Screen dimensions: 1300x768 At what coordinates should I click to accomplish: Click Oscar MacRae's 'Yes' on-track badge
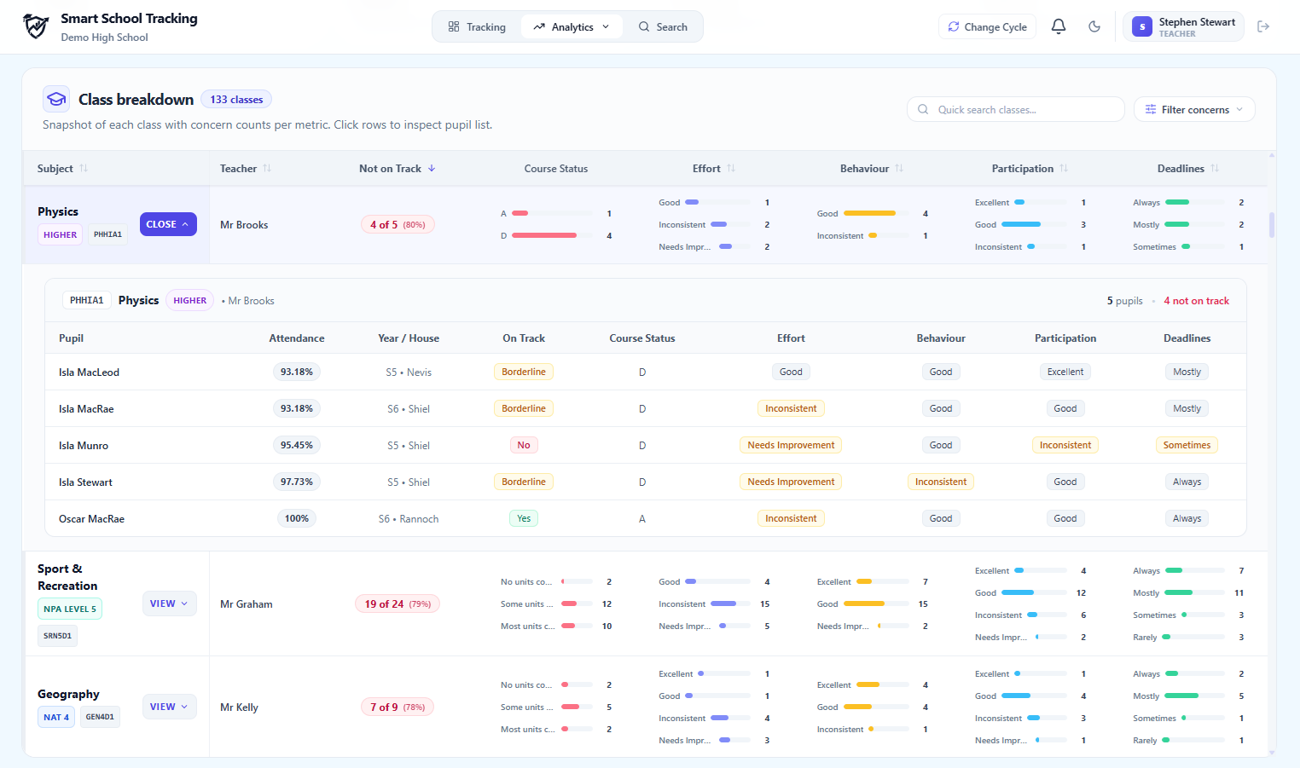click(x=524, y=518)
